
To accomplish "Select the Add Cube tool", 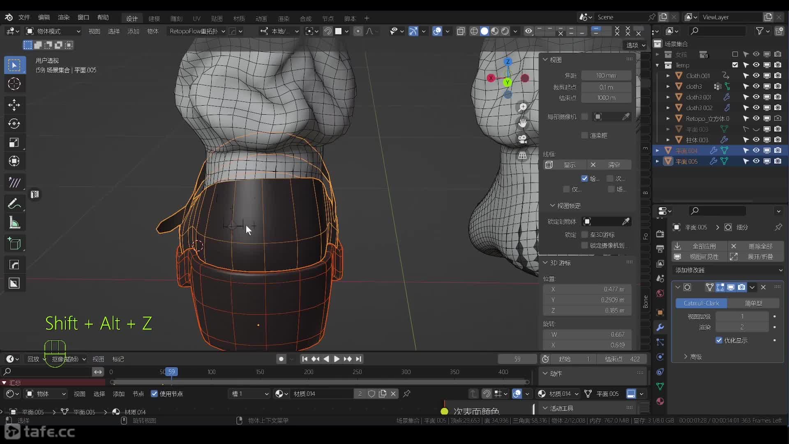I will click(x=14, y=244).
